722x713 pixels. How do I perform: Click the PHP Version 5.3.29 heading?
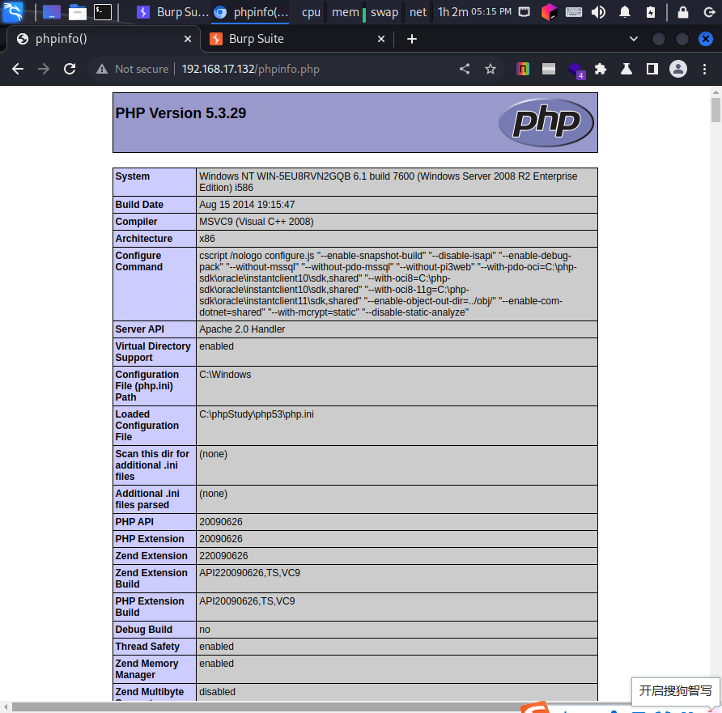coord(180,113)
